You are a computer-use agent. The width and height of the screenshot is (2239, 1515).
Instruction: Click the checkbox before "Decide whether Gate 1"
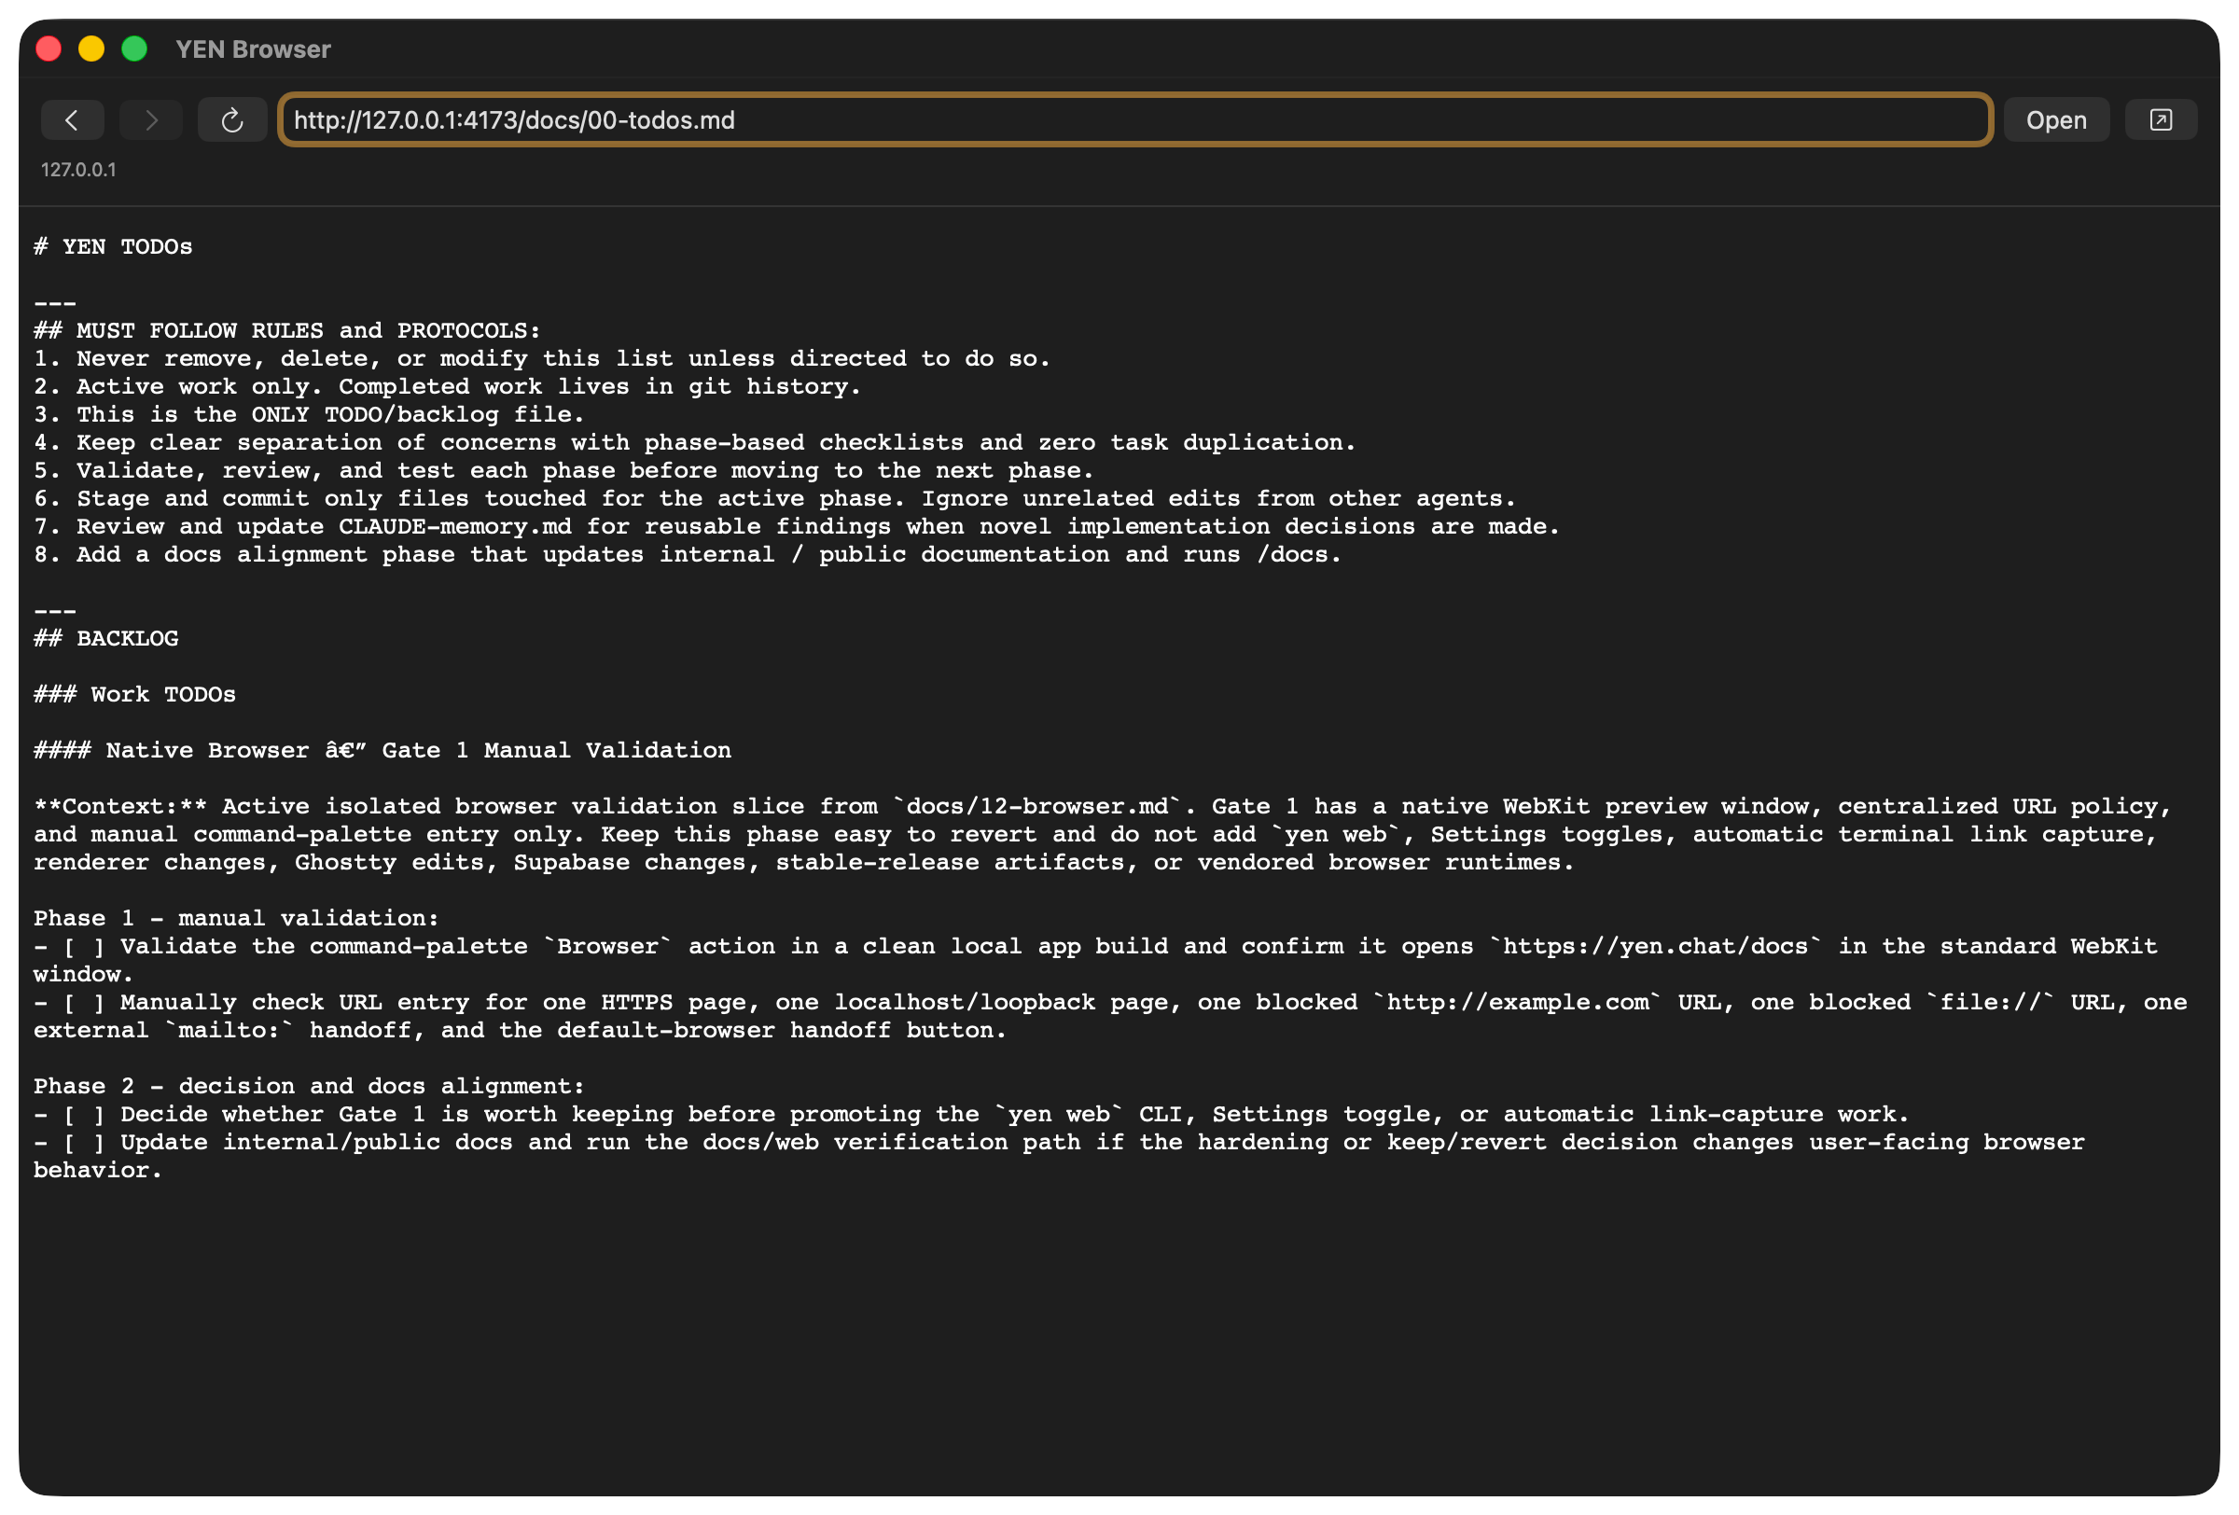pyautogui.click(x=84, y=1115)
